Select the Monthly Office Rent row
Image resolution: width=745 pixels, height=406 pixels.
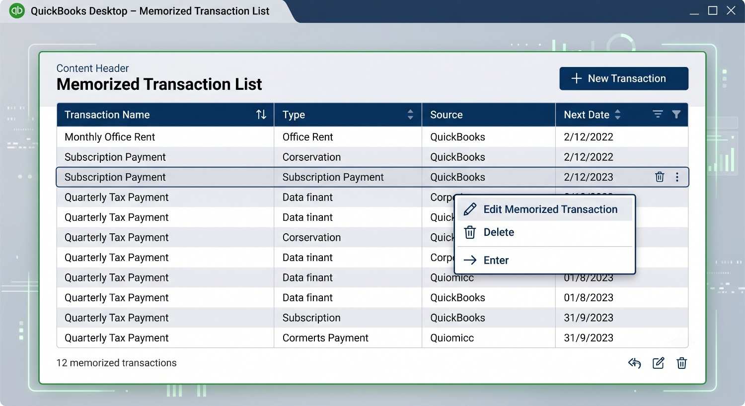click(x=372, y=137)
